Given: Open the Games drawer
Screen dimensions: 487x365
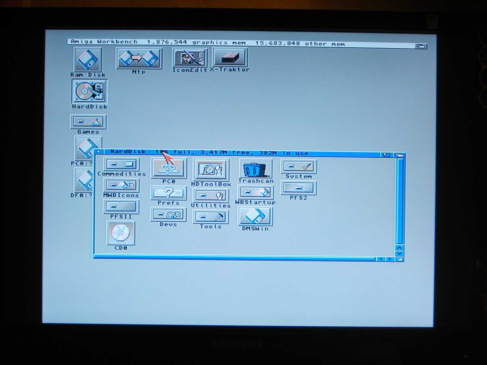Looking at the screenshot, I should tap(88, 122).
